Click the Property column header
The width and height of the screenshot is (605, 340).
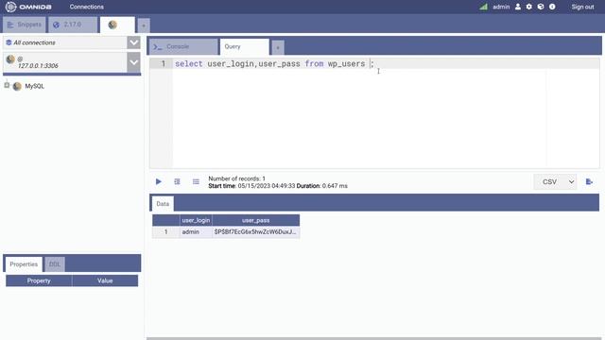coord(39,280)
